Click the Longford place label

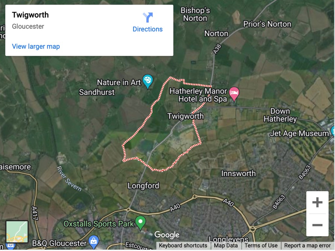click(143, 186)
